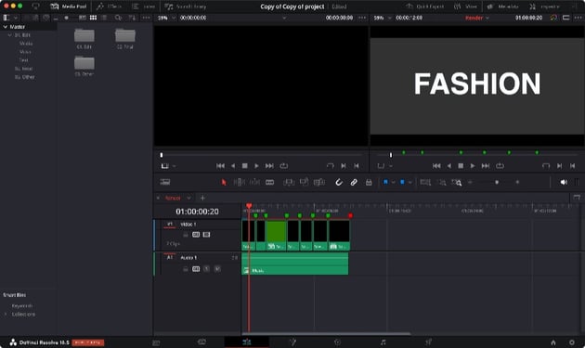Solo Audio 1 track with S button

(x=206, y=269)
